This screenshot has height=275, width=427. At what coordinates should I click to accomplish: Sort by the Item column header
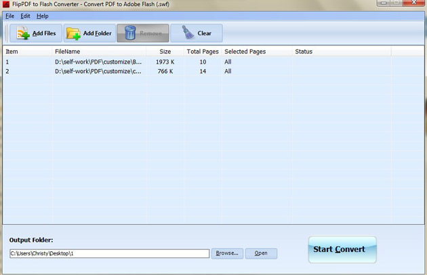tap(27, 51)
